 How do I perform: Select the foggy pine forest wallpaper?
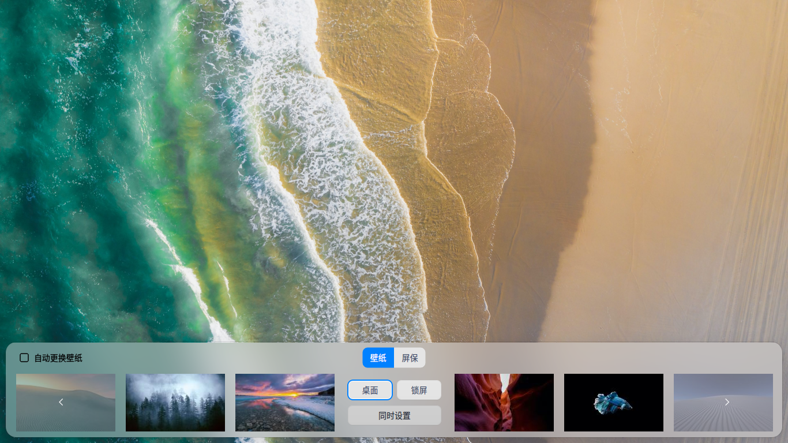(x=175, y=402)
